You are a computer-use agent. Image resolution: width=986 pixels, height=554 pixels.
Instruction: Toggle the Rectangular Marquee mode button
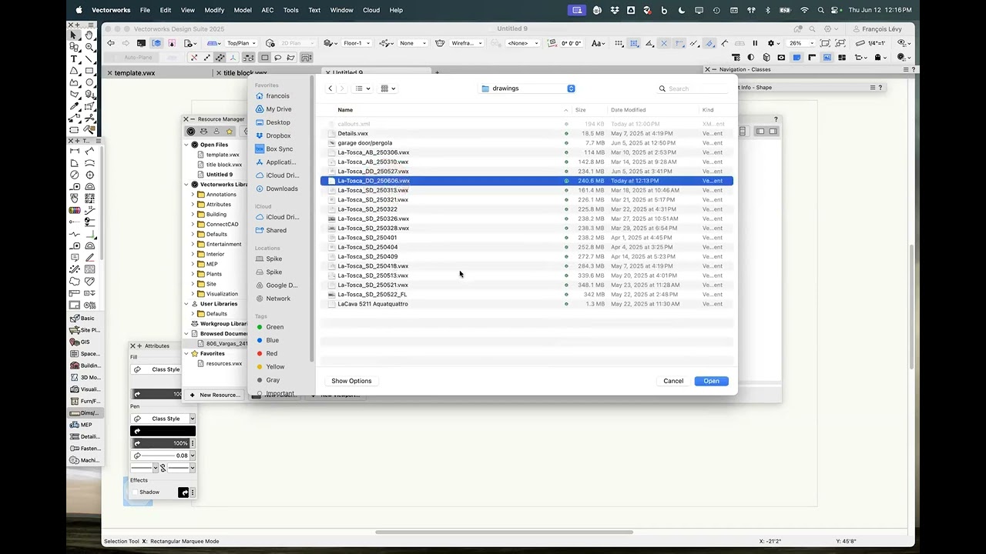point(264,58)
